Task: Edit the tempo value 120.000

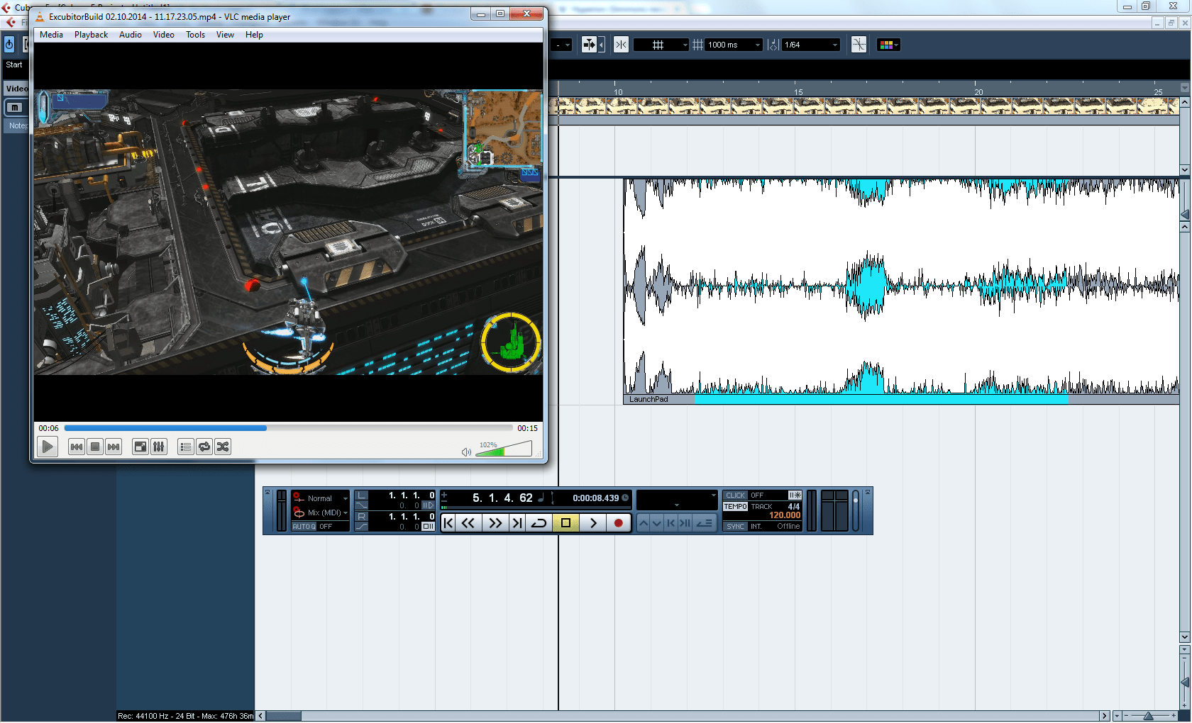Action: point(785,516)
